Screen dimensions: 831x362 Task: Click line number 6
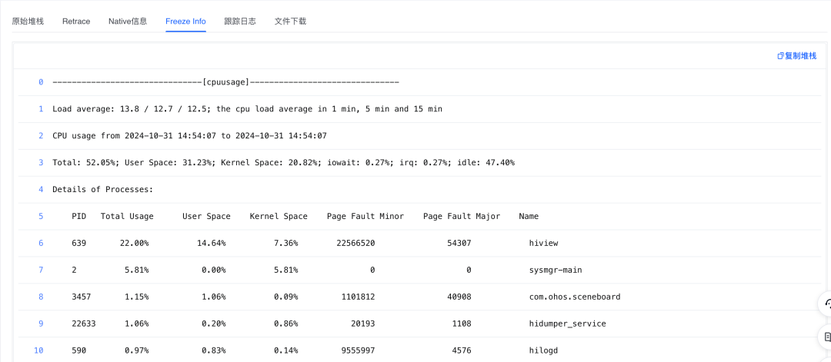(41, 243)
